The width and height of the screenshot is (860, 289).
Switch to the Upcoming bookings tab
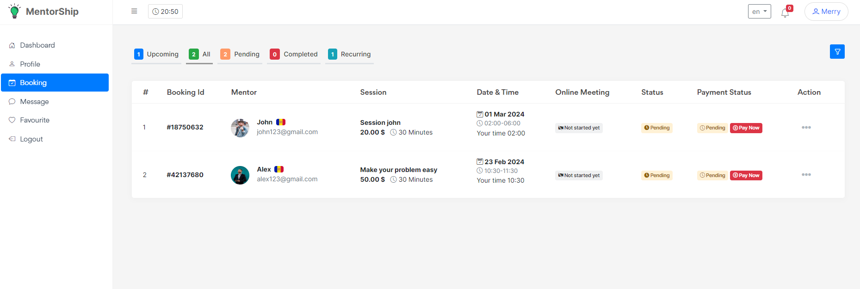pyautogui.click(x=156, y=54)
